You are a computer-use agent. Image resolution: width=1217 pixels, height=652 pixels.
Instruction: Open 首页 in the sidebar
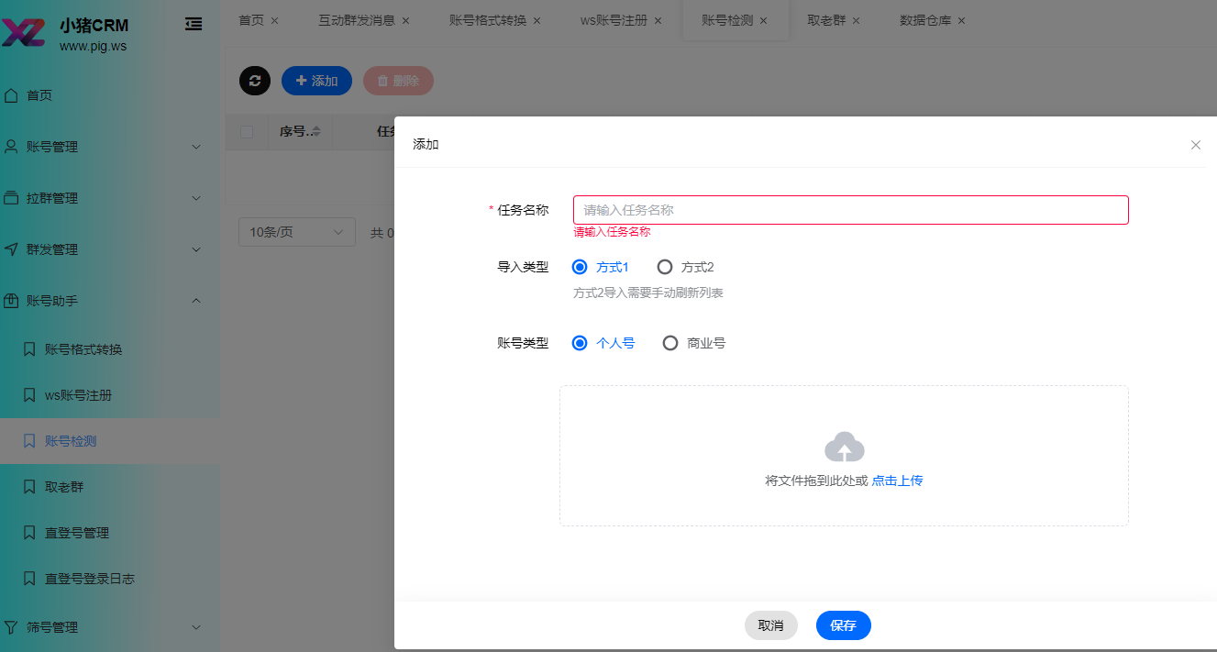(x=110, y=95)
